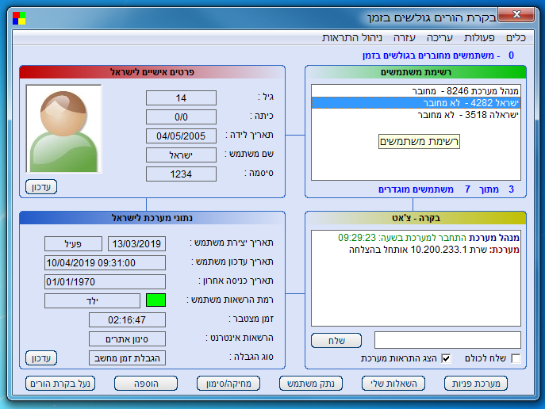Click the password field showing 1234
Screen dimensions: 545x409
point(181,174)
